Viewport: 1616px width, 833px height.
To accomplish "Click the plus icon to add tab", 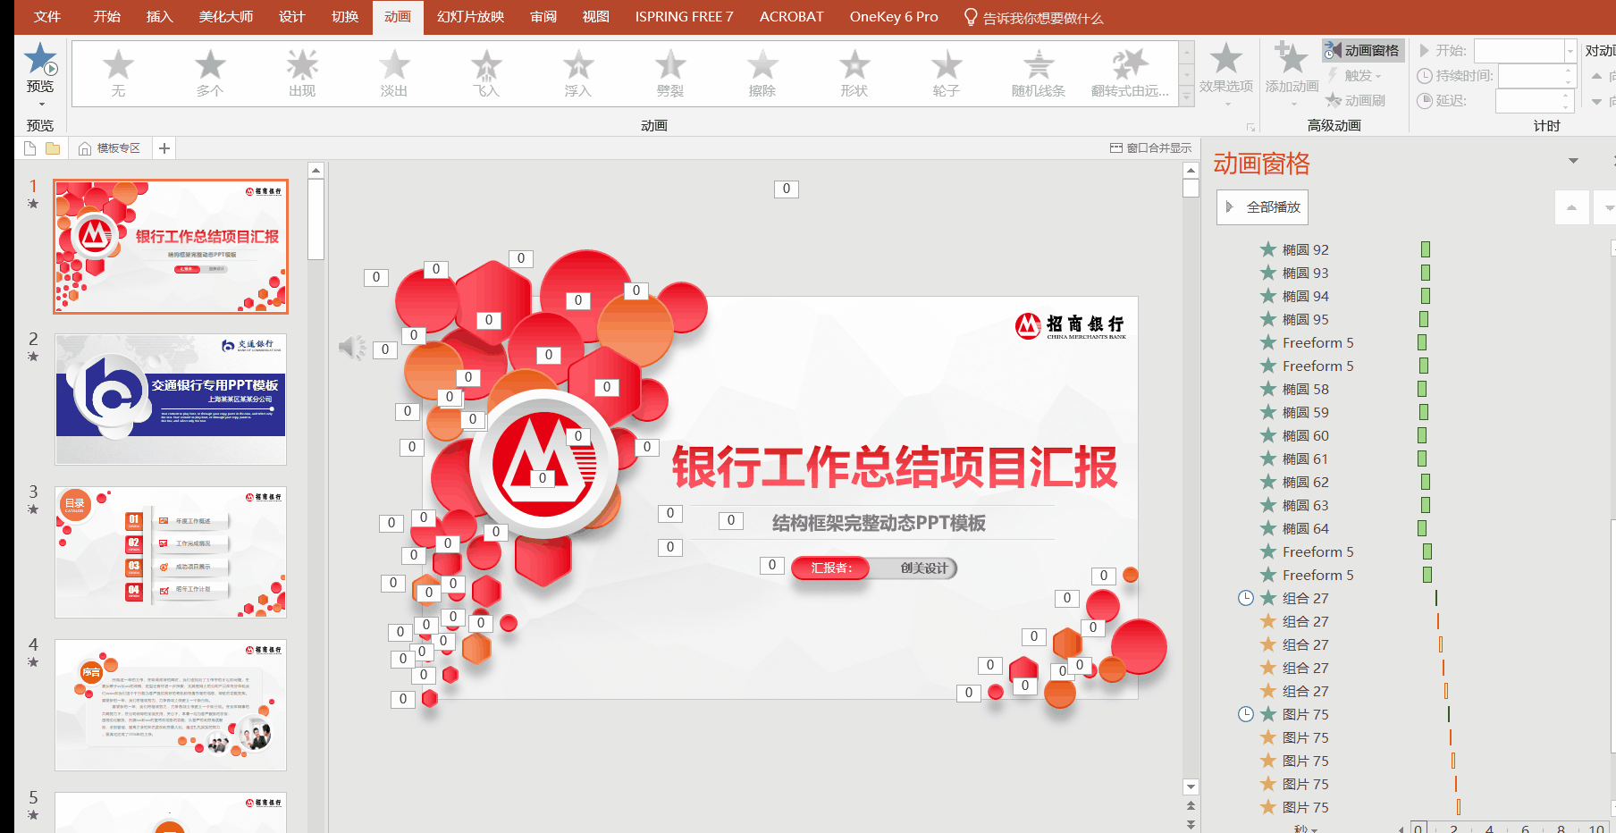I will tap(164, 148).
